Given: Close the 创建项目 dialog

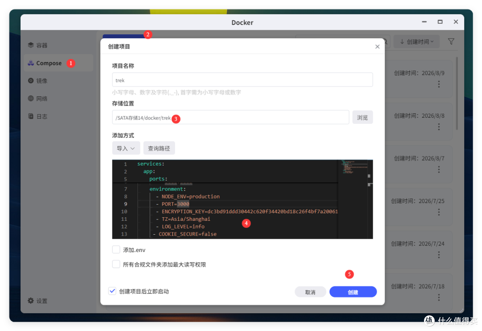Looking at the screenshot, I should (x=378, y=47).
